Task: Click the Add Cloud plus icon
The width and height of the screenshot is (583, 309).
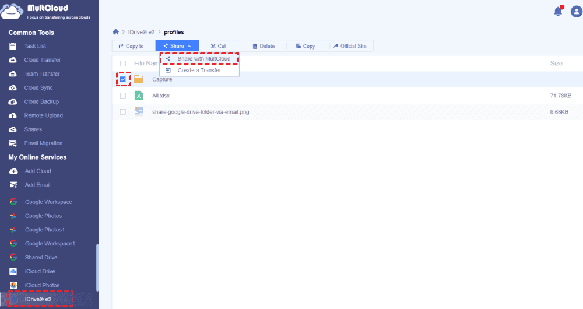Action: tap(13, 171)
